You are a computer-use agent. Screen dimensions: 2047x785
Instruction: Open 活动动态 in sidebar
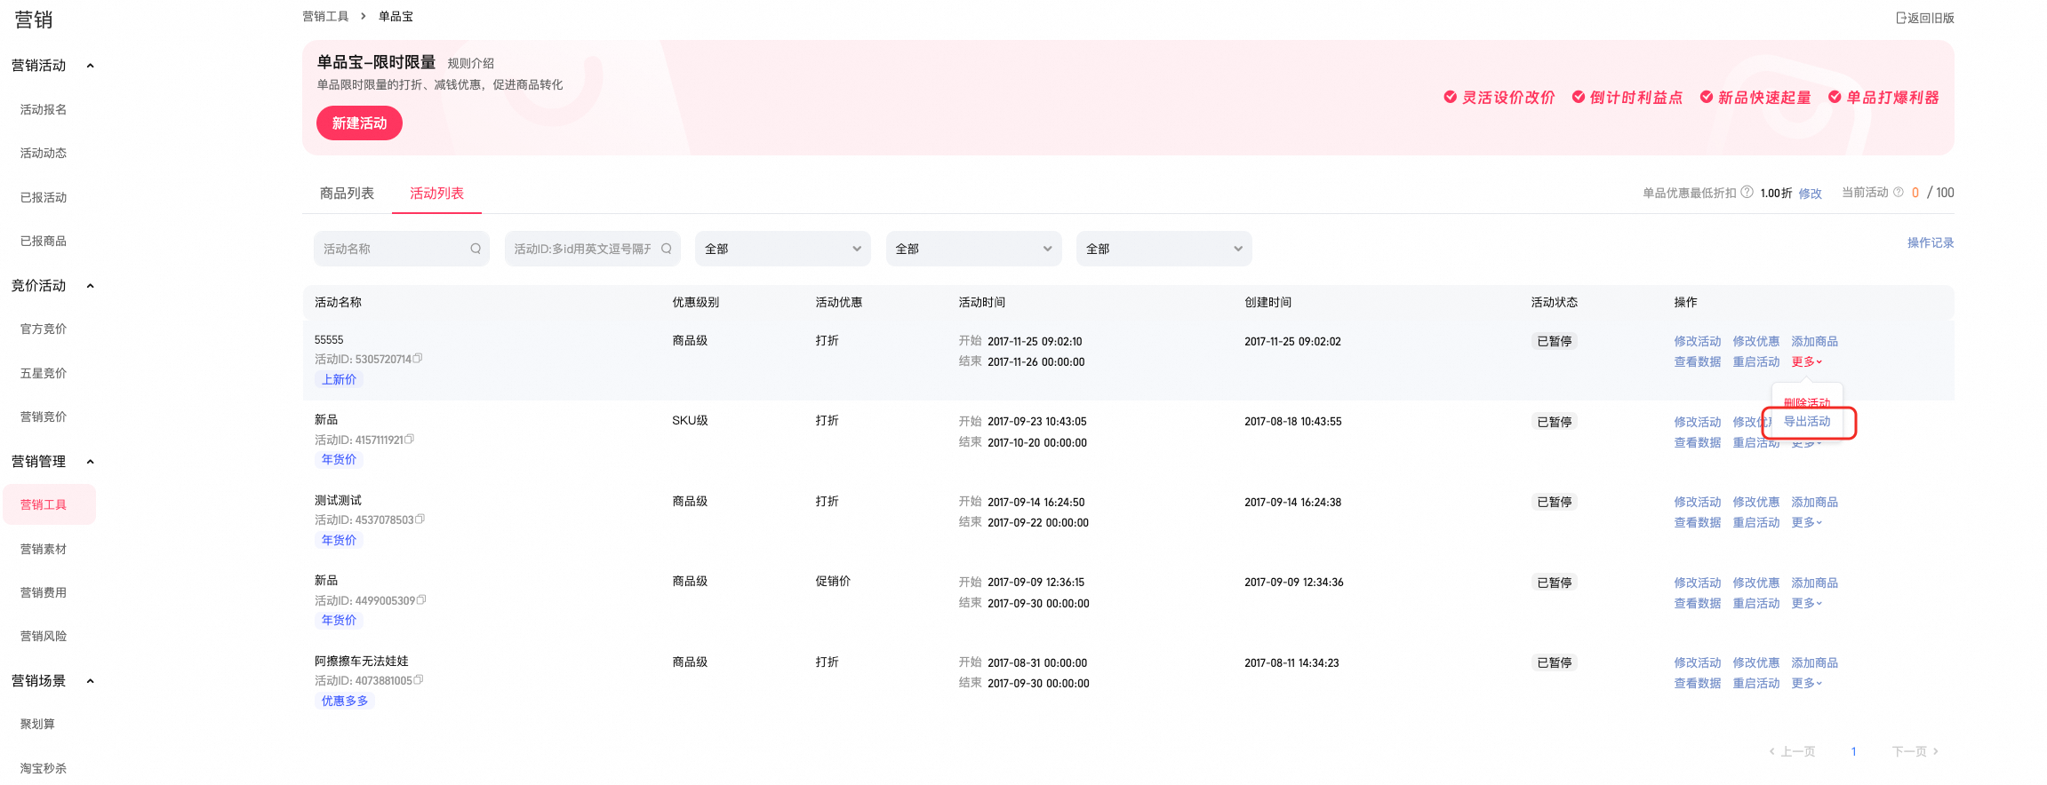point(44,153)
